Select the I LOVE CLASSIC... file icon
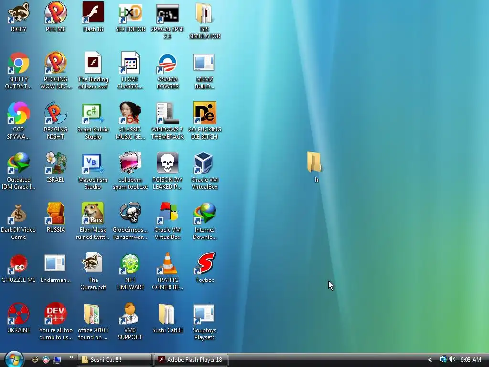Screen dimensions: 489x367 click(130, 63)
